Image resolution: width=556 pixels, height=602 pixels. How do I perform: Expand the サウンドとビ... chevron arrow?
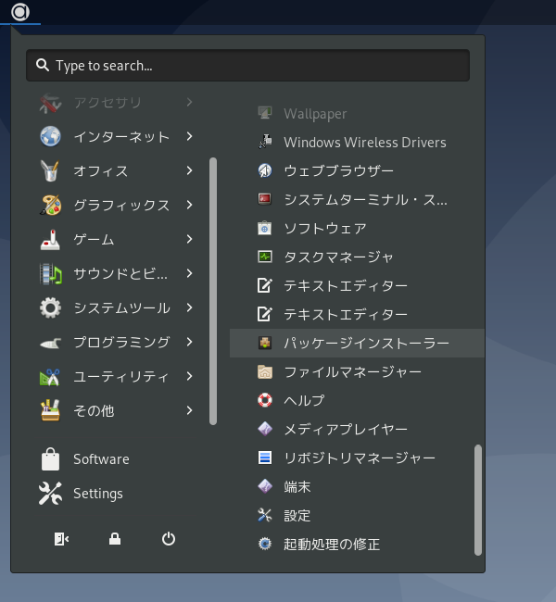coord(189,273)
